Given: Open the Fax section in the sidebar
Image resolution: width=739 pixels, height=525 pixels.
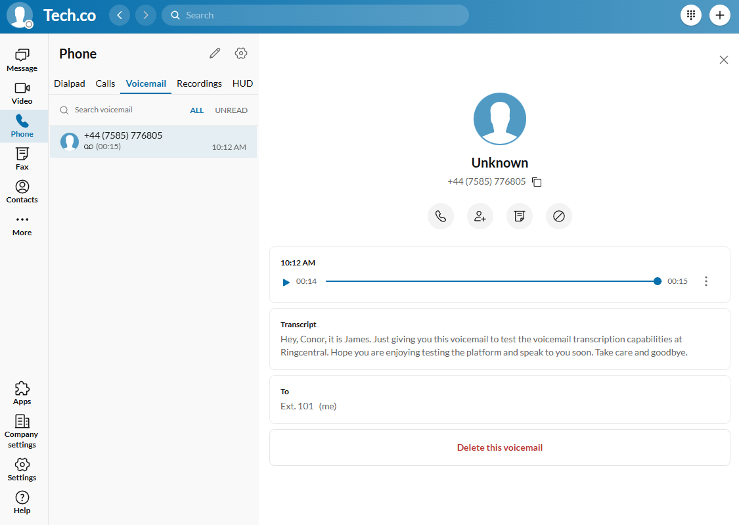Looking at the screenshot, I should click(x=22, y=158).
